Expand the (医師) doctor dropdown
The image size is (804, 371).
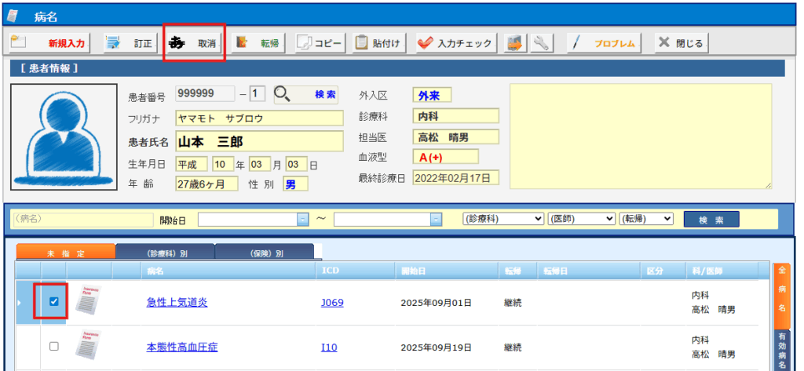click(580, 219)
